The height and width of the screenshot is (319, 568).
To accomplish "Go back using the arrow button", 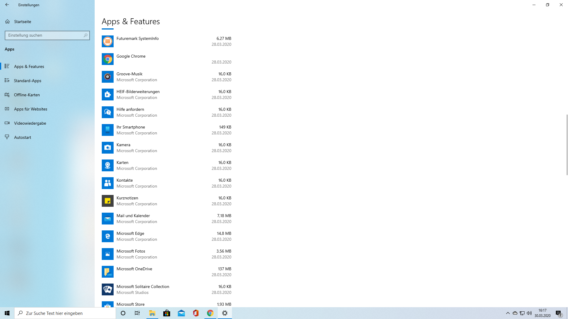I will [x=7, y=5].
